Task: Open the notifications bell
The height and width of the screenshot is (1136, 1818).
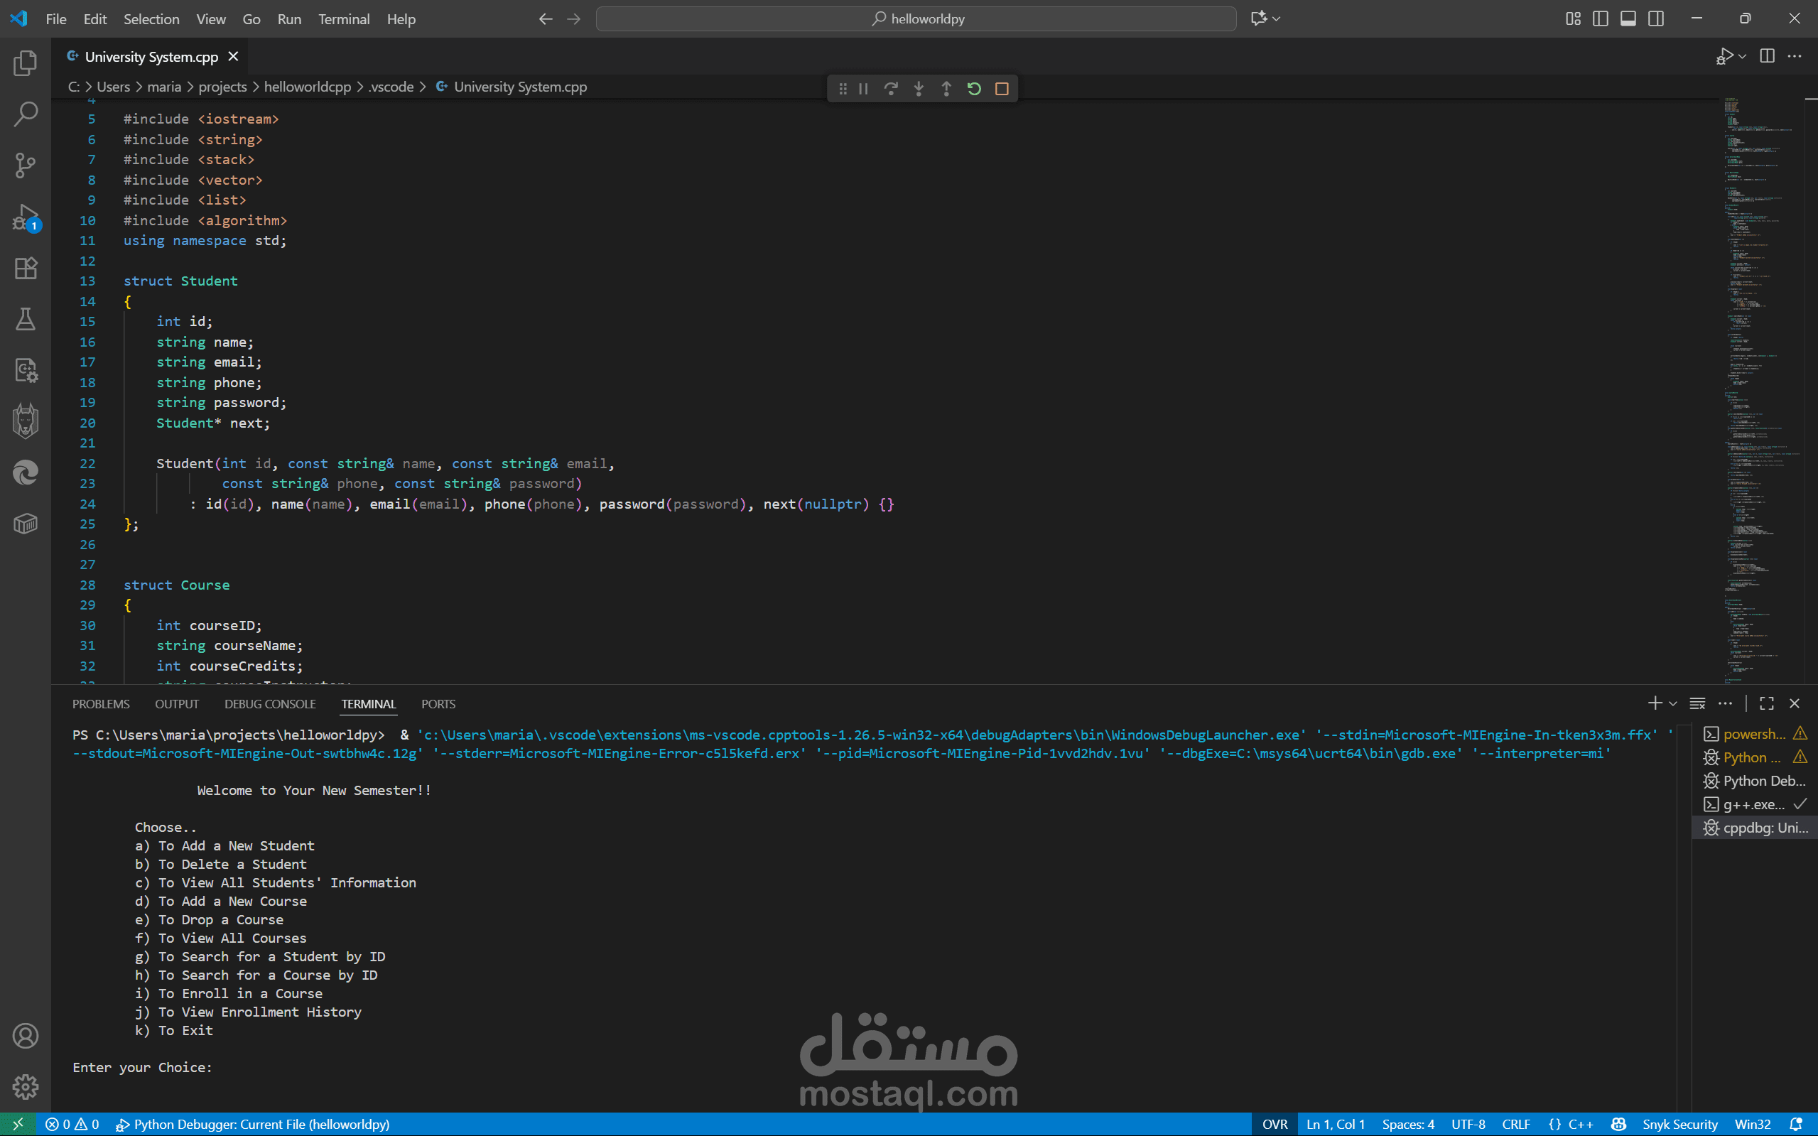Action: click(x=1796, y=1124)
